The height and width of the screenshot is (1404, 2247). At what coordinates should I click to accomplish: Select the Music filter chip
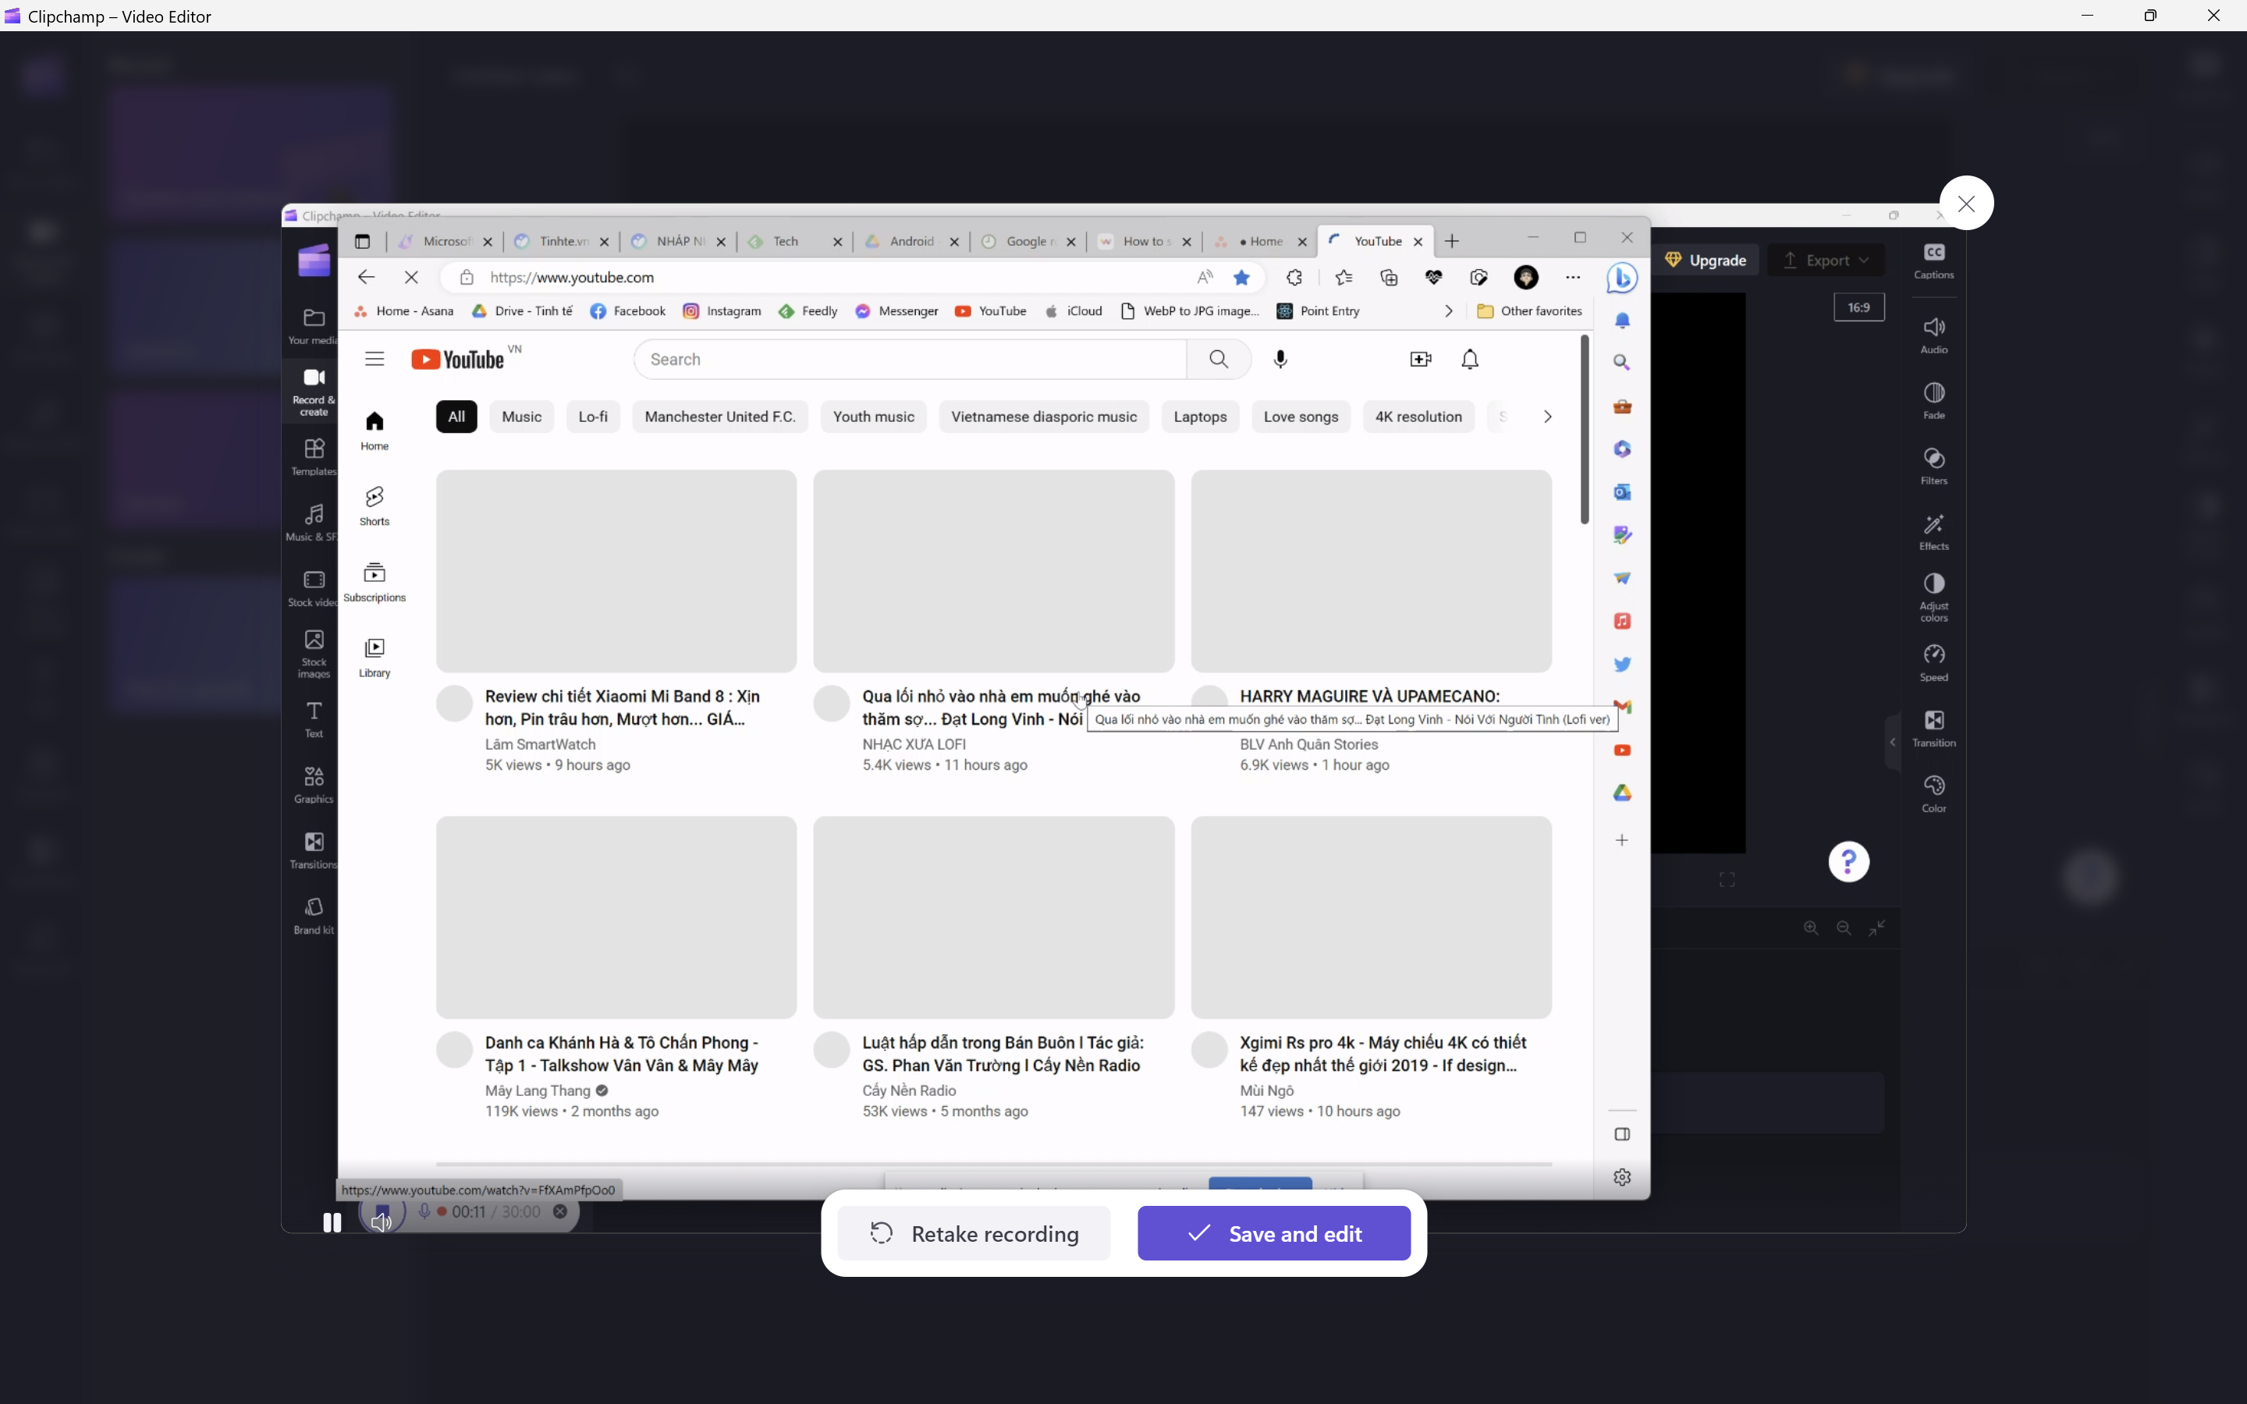tap(522, 417)
